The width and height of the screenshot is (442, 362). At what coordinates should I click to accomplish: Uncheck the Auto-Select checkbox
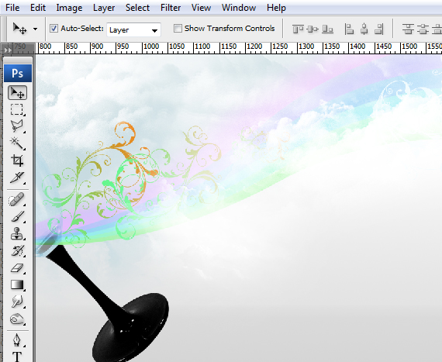tap(54, 29)
